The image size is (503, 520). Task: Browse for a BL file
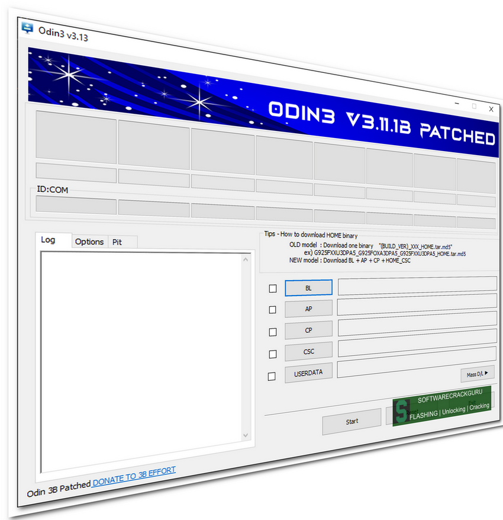(308, 288)
